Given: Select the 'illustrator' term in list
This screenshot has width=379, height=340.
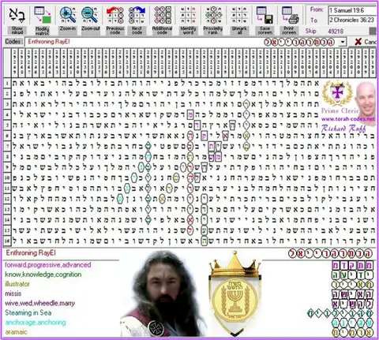Looking at the screenshot, I should pyautogui.click(x=17, y=284).
